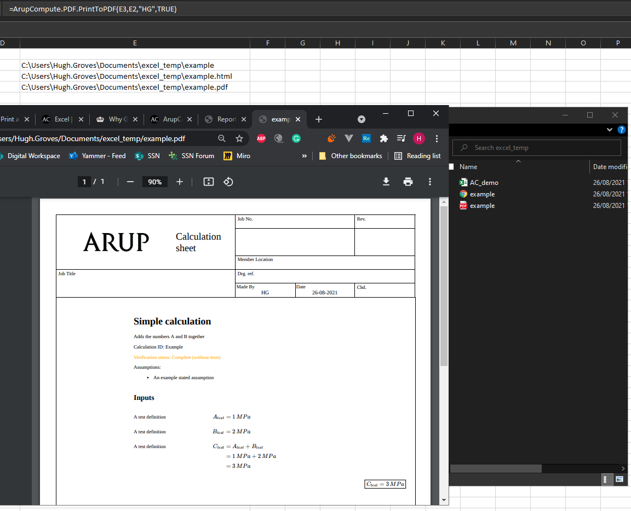Open the Other bookmarks folder
The image size is (631, 511).
coord(351,156)
